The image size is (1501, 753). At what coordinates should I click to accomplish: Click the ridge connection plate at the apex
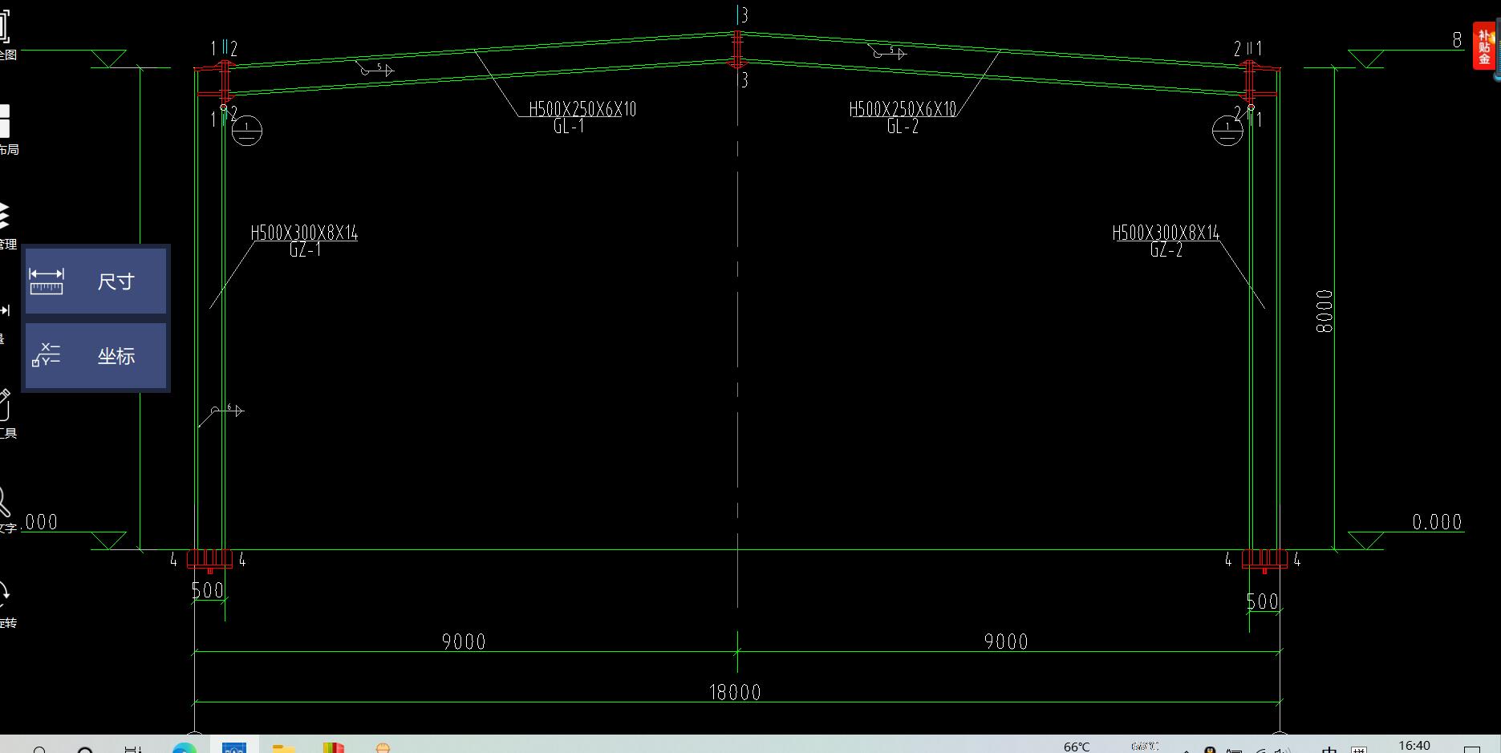click(x=737, y=50)
